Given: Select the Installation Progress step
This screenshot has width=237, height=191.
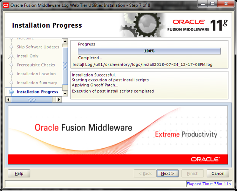Looking at the screenshot, I should point(38,92).
